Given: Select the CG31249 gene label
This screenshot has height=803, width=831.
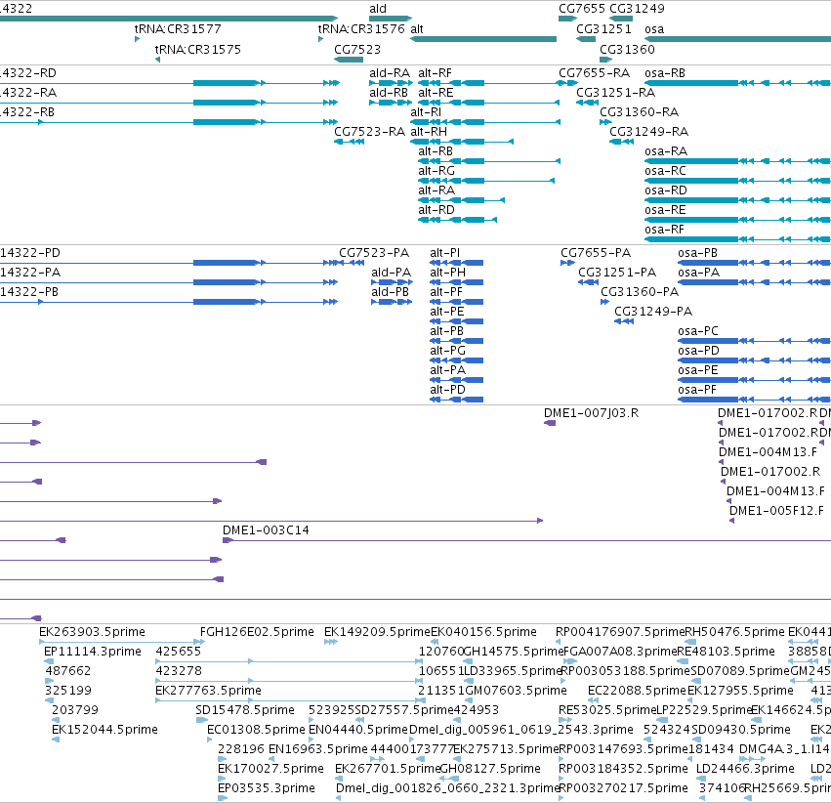Looking at the screenshot, I should tap(637, 9).
